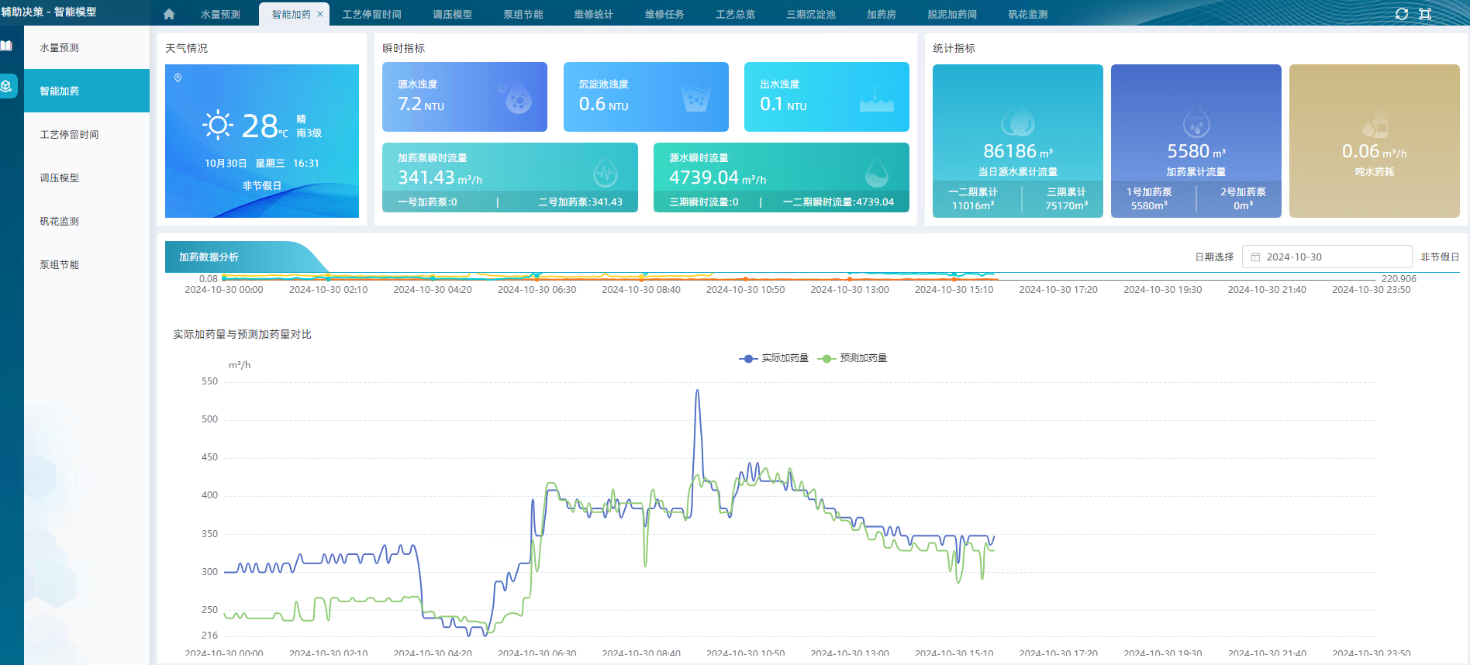Close the 智能加药 tab
1470x665 pixels.
coord(320,14)
